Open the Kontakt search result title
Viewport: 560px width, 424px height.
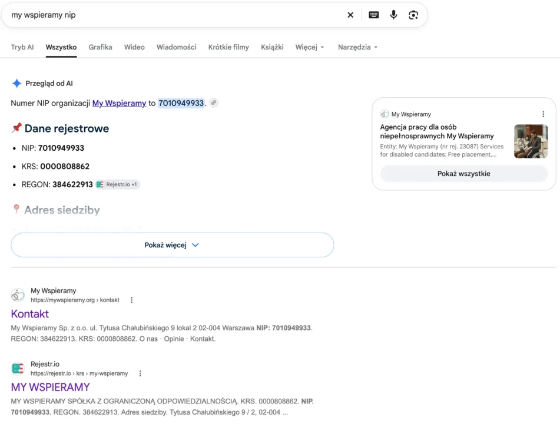pyautogui.click(x=29, y=314)
